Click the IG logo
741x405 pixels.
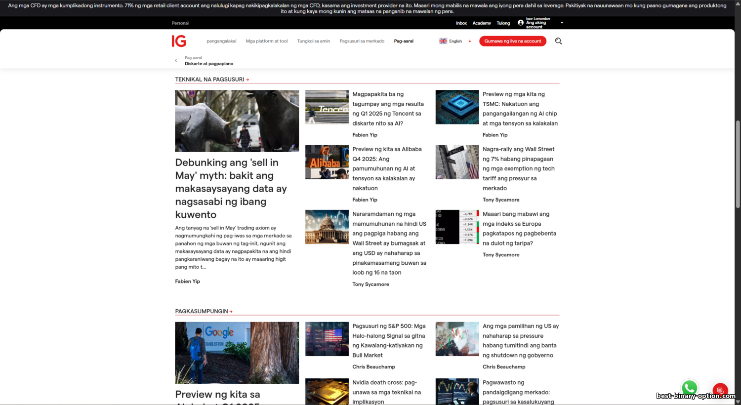pos(179,41)
